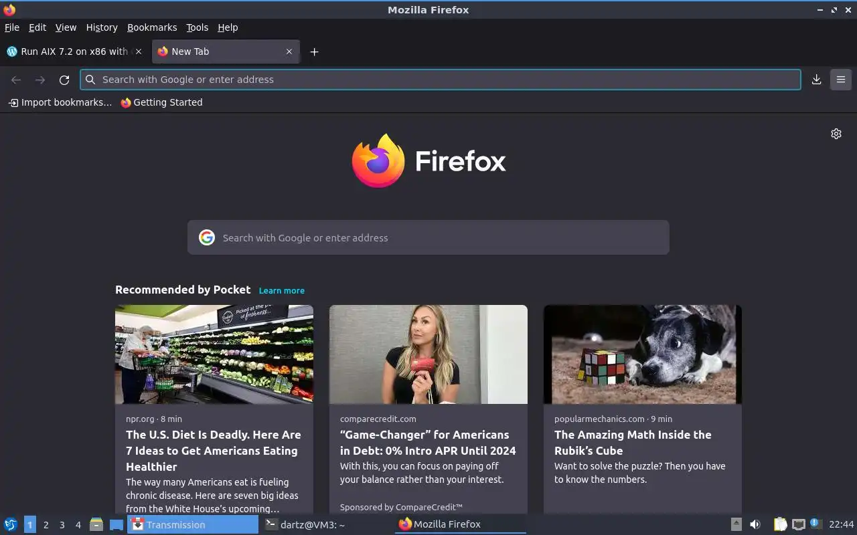Click Recommended by Pocket heading
This screenshot has width=857, height=535.
183,290
